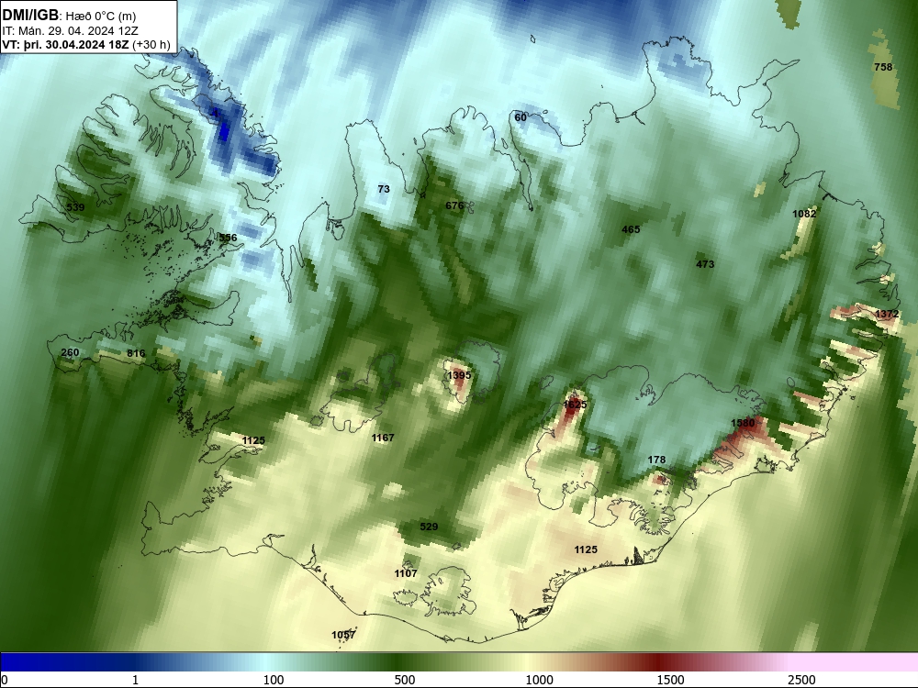Screen dimensions: 918x688
Task: Pick the dark blue end of color bar
Action: point(12,661)
